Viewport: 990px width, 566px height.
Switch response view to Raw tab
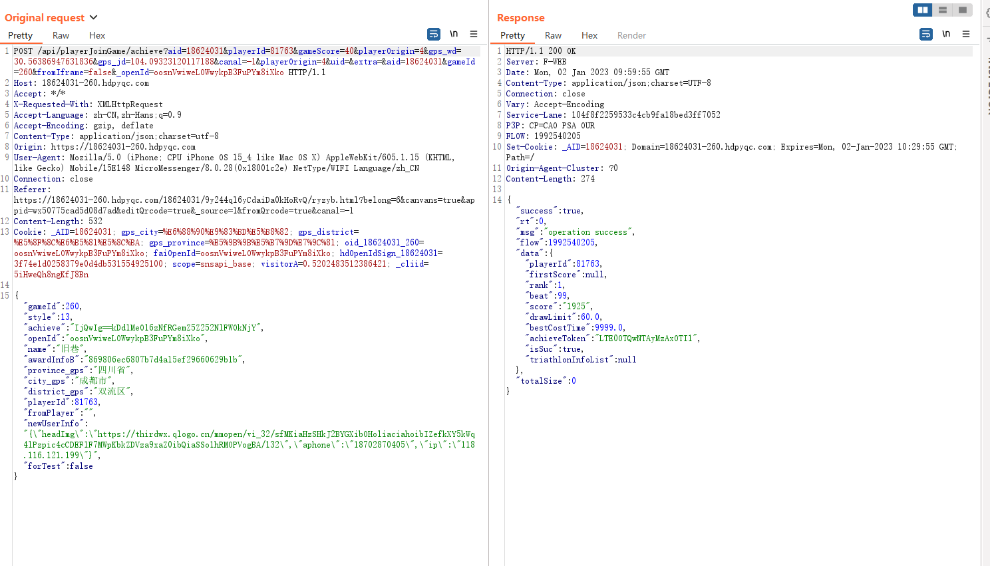pyautogui.click(x=553, y=36)
